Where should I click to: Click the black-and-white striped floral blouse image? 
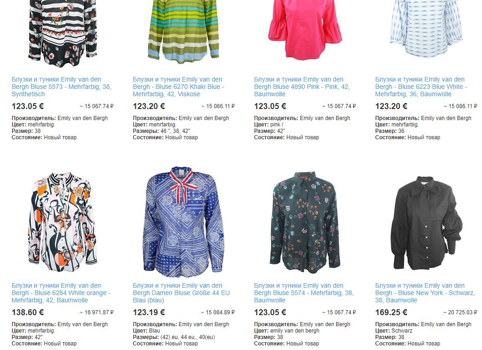[63, 32]
